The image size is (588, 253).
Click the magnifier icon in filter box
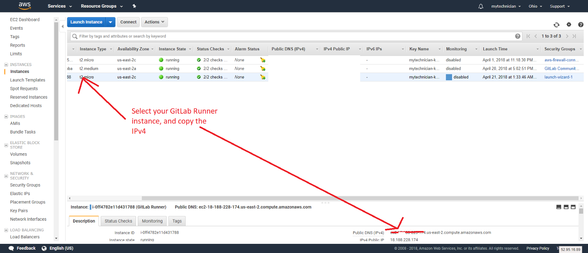coord(75,36)
